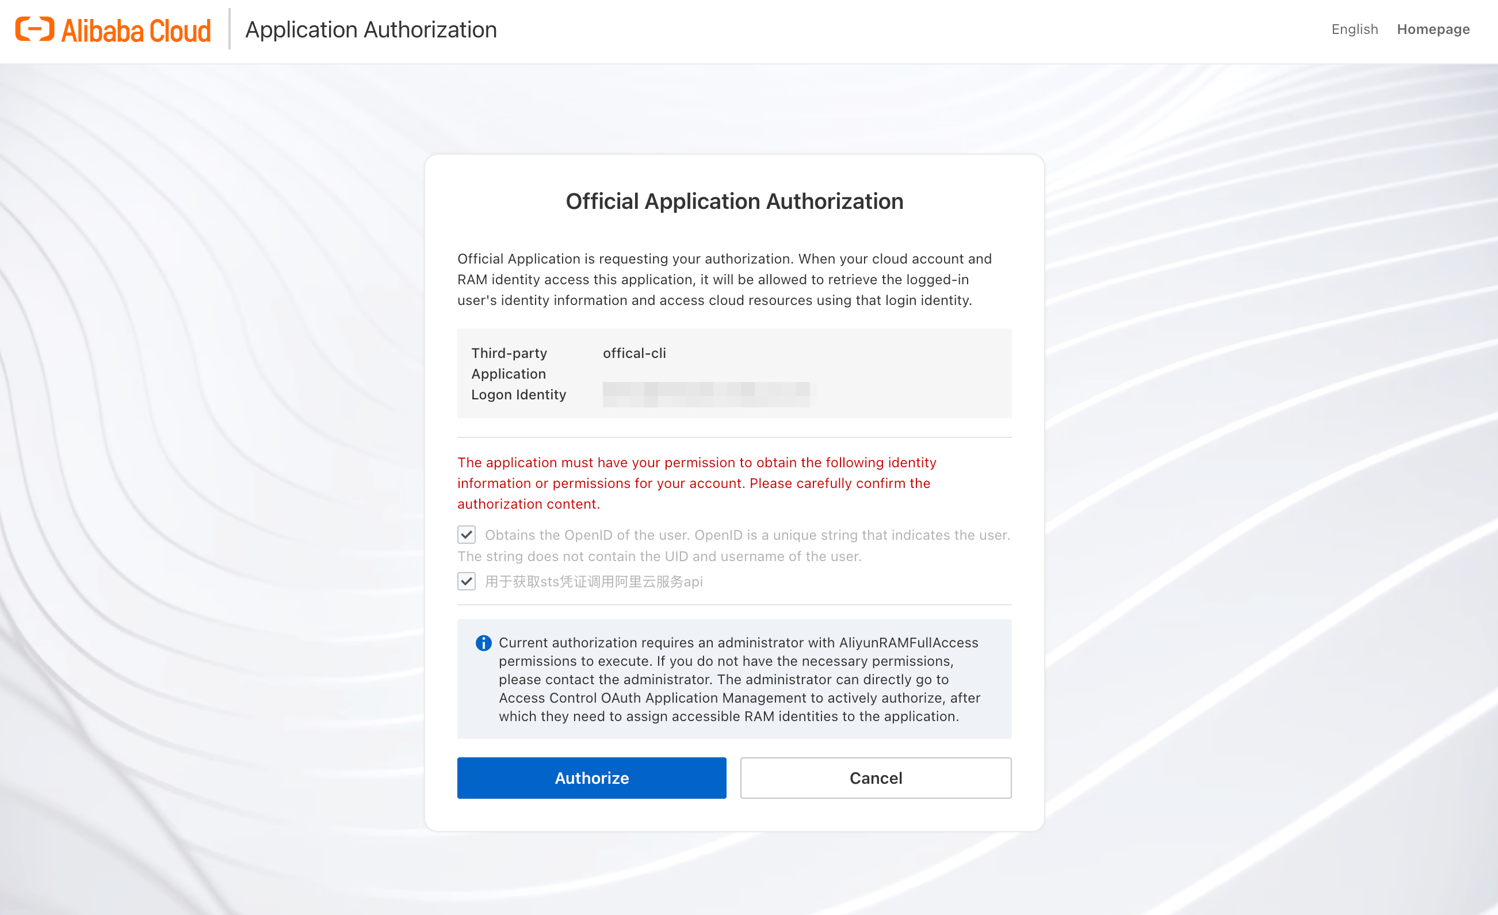Toggle the STS credentials API checkbox

click(467, 581)
